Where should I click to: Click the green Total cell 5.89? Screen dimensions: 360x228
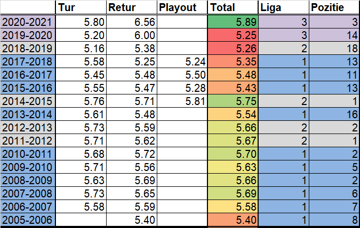[233, 22]
